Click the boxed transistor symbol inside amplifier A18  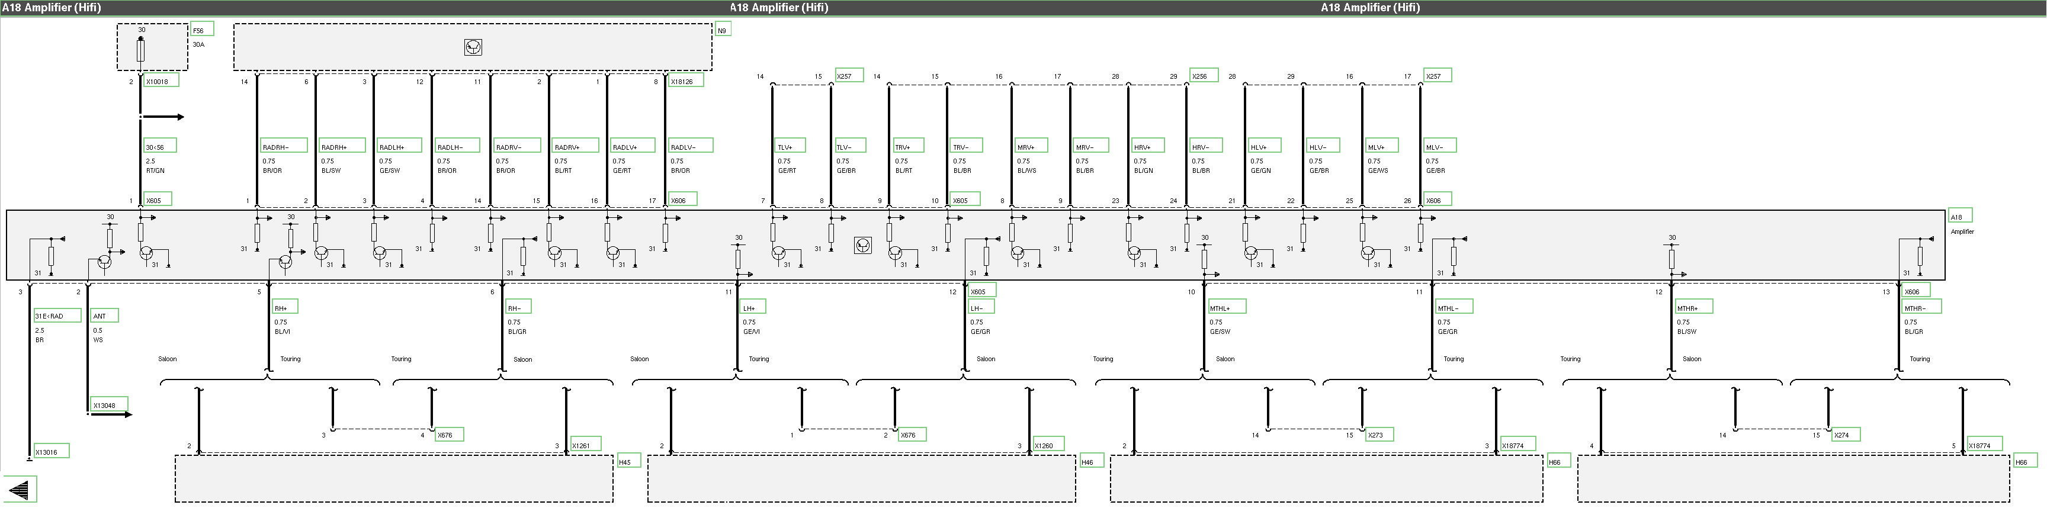pyautogui.click(x=862, y=246)
